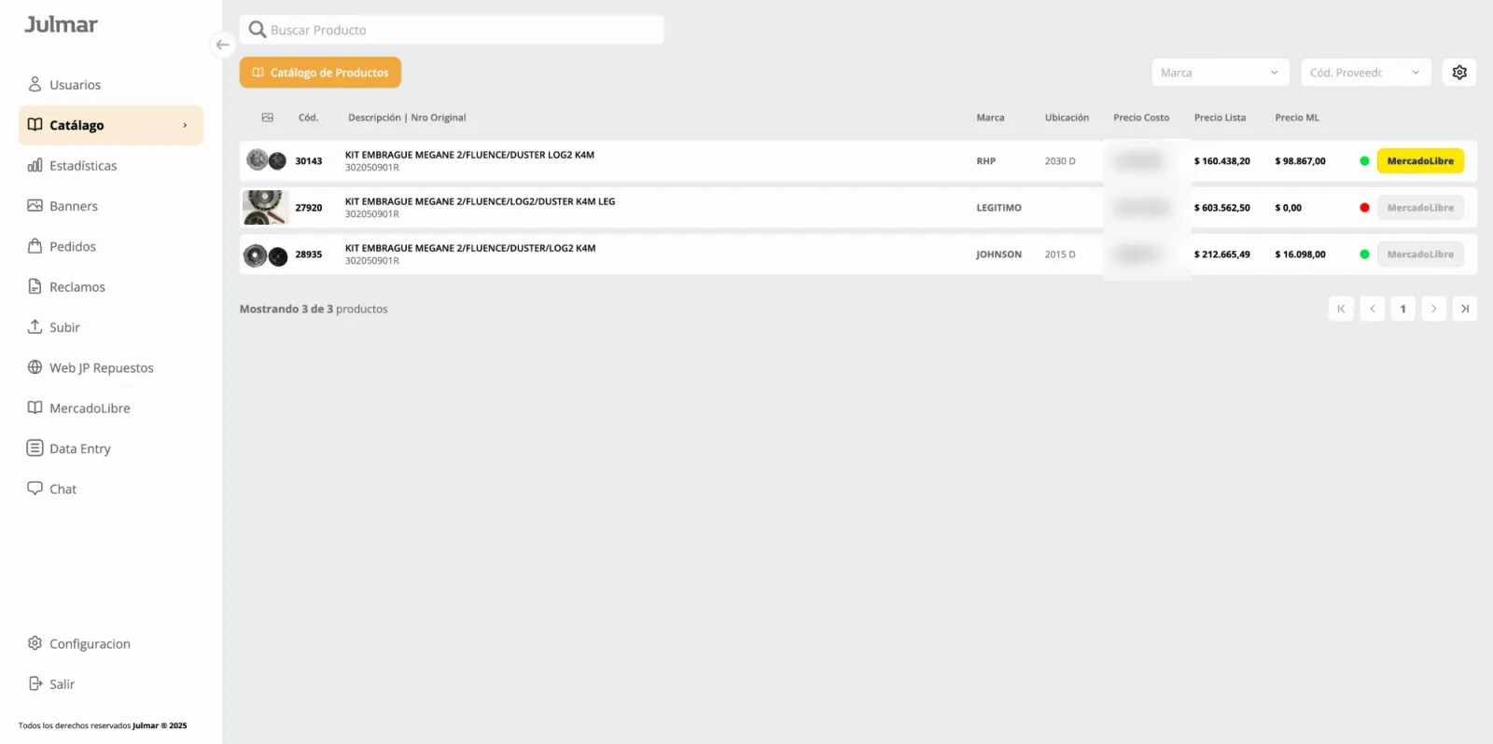
Task: Click the Data Entry list icon
Action: click(x=35, y=448)
